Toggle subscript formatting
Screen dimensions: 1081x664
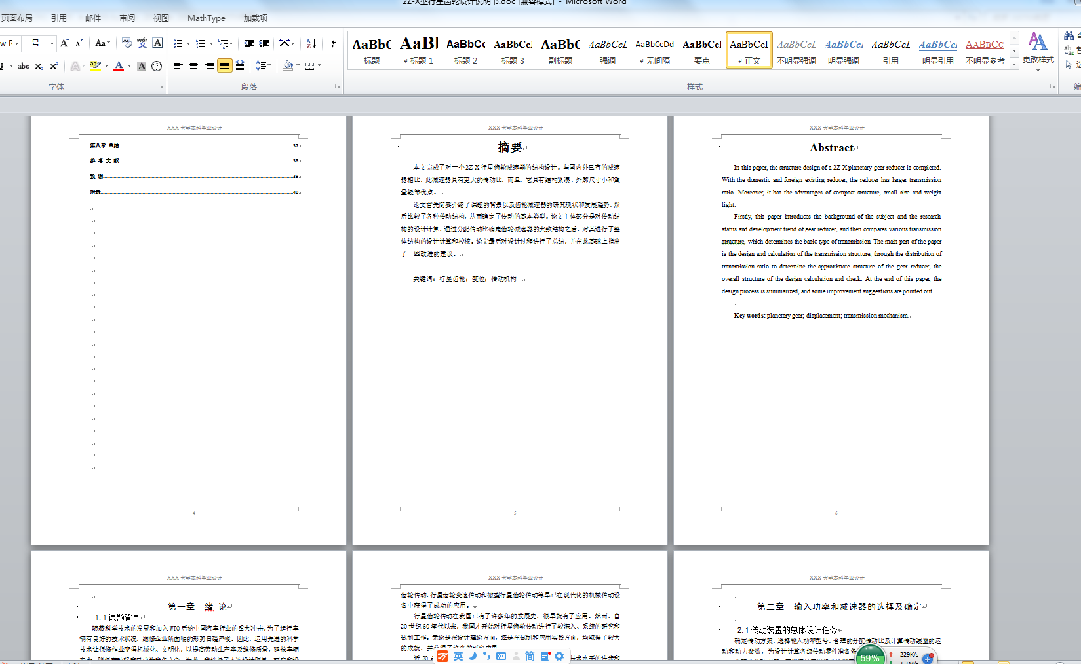pos(39,65)
